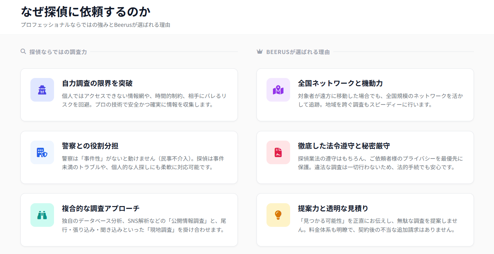Click the description text about 民事不介入
Viewport: 494px width, 254px height.
pos(143,163)
